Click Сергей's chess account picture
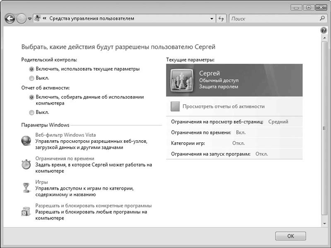Viewport: 331px width, 248px height. tap(182, 80)
